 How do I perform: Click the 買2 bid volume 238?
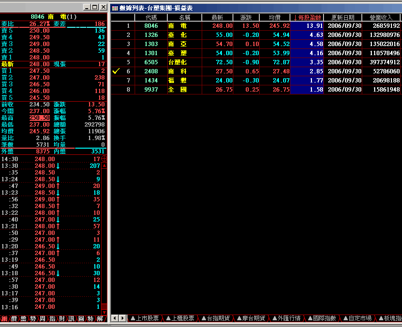click(100, 78)
